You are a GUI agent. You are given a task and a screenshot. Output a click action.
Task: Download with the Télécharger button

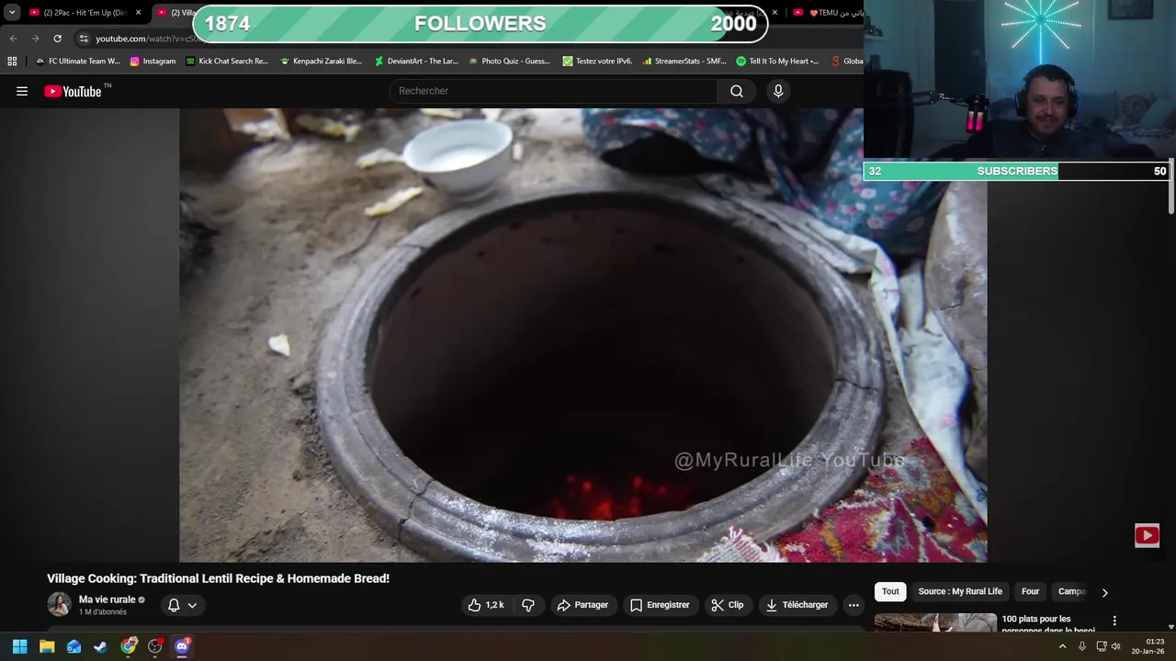coord(797,605)
